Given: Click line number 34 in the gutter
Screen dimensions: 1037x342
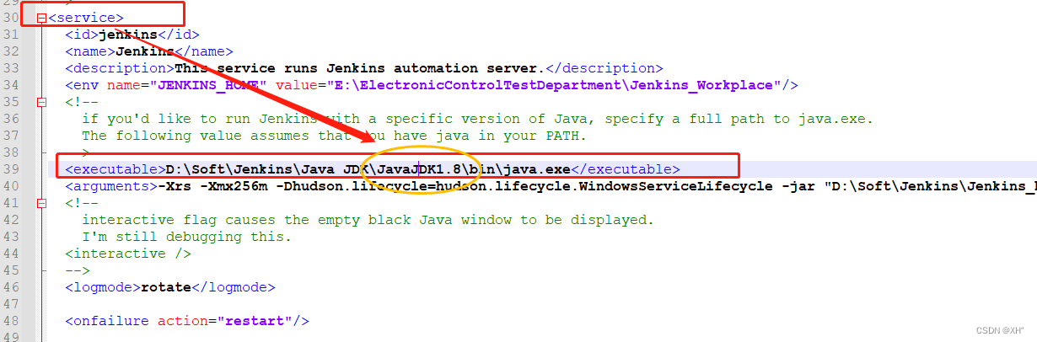Looking at the screenshot, I should click(x=11, y=85).
